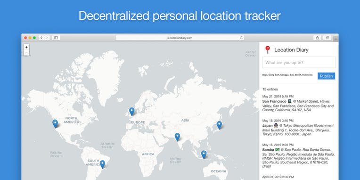Click the browser back arrow
Image resolution: width=360 pixels, height=180 pixels.
click(x=41, y=38)
